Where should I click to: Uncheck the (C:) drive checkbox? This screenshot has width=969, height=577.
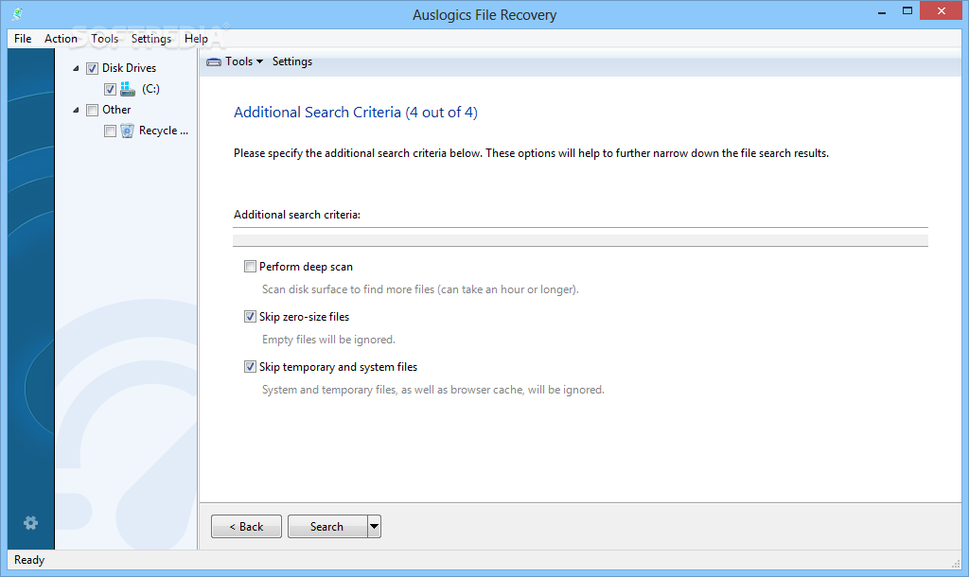click(x=110, y=90)
